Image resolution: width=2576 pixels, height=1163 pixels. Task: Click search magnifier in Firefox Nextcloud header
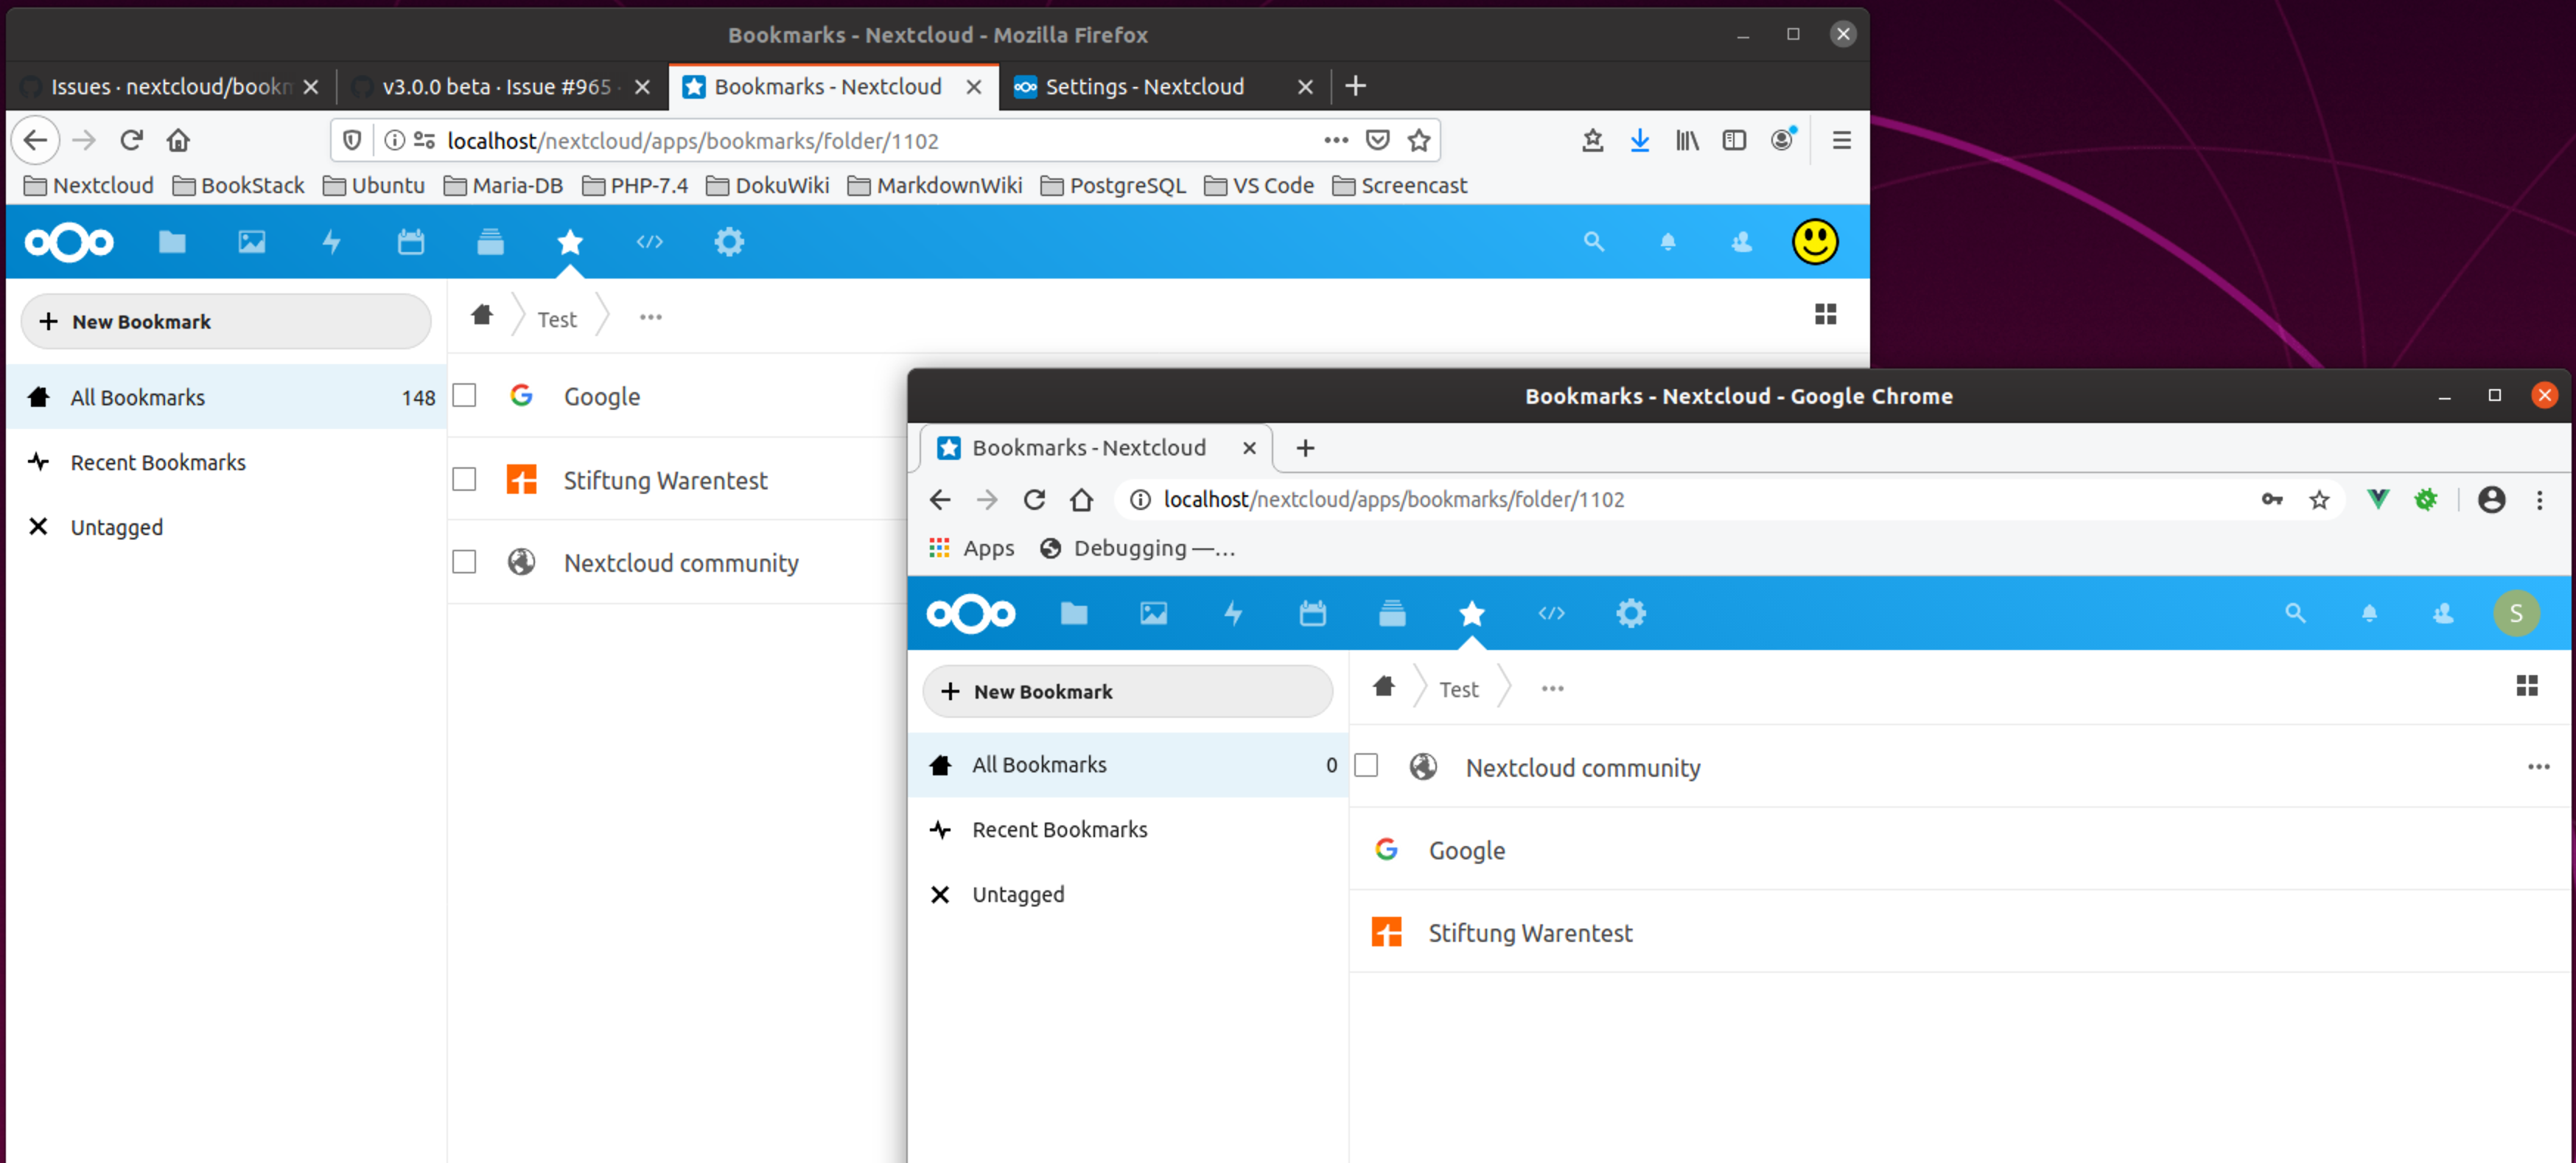[x=1593, y=242]
